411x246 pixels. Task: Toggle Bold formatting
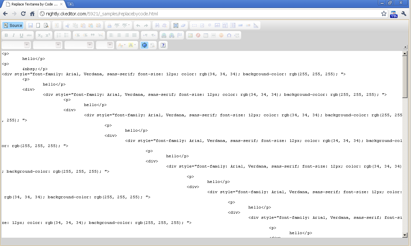pyautogui.click(x=6, y=35)
